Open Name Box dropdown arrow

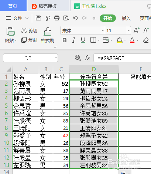[x=56, y=58]
